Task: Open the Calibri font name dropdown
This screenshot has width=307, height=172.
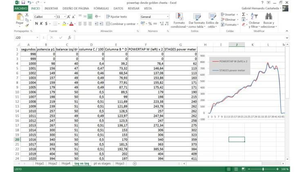Action: click(x=44, y=17)
